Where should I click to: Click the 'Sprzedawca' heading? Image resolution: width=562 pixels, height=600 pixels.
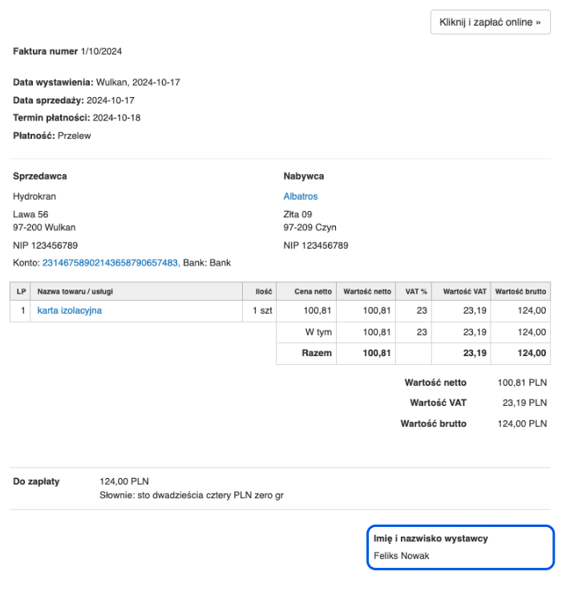click(x=40, y=176)
